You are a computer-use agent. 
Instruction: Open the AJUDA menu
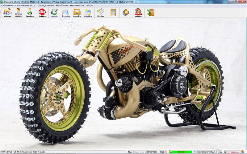90,5
